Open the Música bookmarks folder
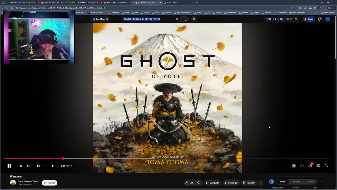 [156, 13]
